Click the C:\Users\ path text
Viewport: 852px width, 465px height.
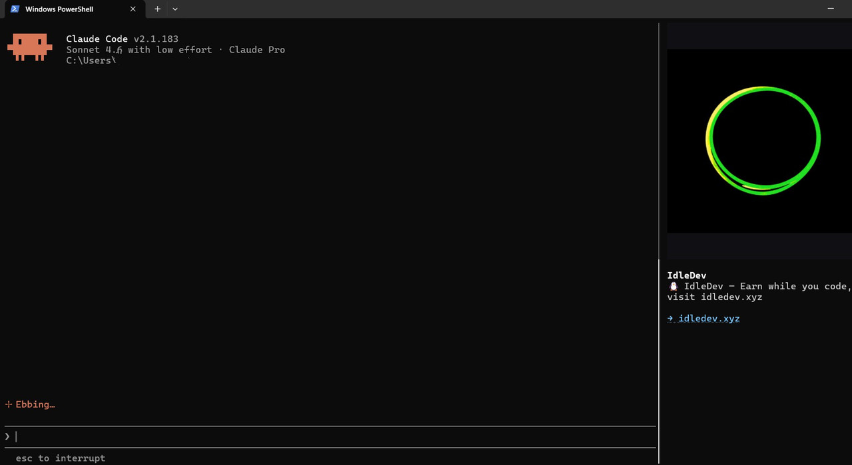[91, 61]
